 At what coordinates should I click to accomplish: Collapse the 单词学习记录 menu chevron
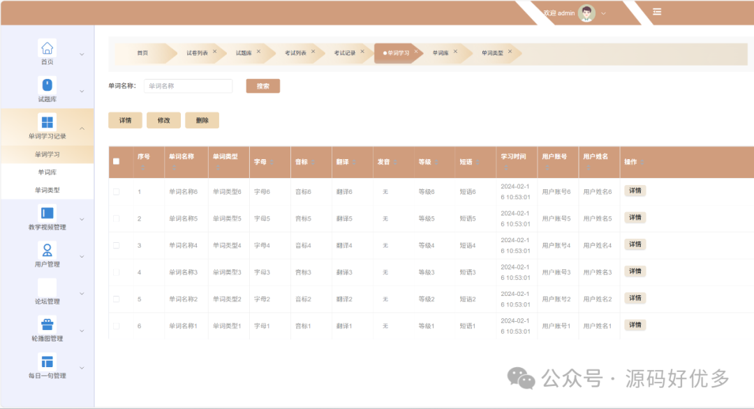(x=82, y=128)
